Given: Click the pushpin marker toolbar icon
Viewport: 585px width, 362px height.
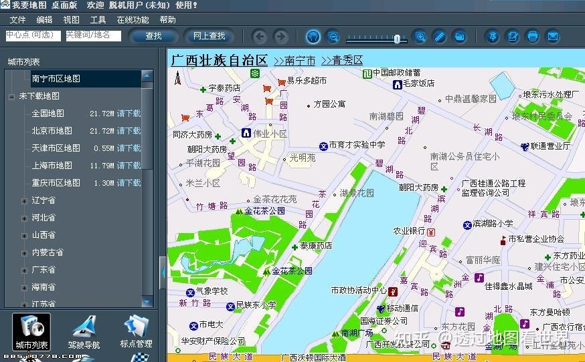Looking at the screenshot, I should 493,37.
